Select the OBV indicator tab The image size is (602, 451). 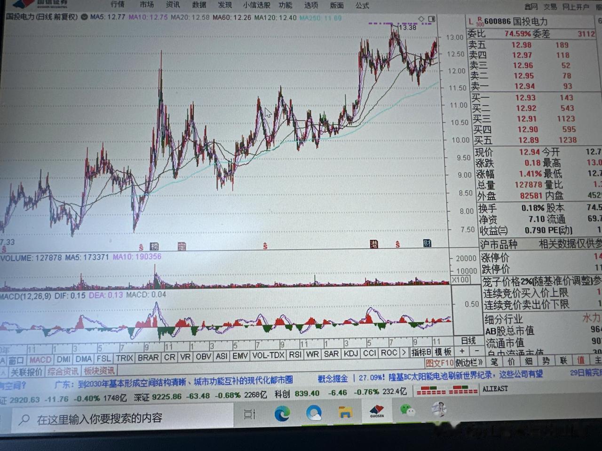click(203, 357)
